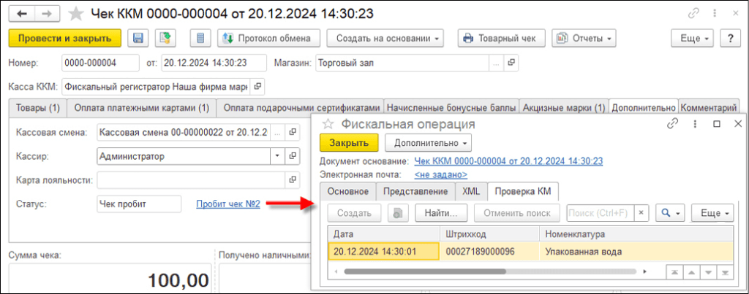Open the Акцизные марки (1) tab
This screenshot has width=749, height=294.
[563, 107]
